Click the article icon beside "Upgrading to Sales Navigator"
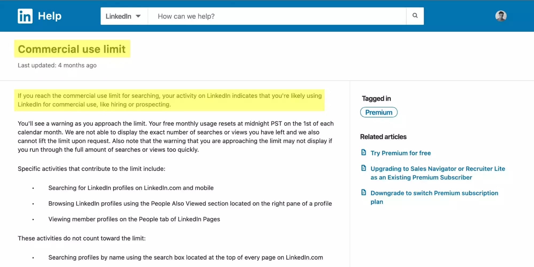The width and height of the screenshot is (534, 267). click(364, 168)
